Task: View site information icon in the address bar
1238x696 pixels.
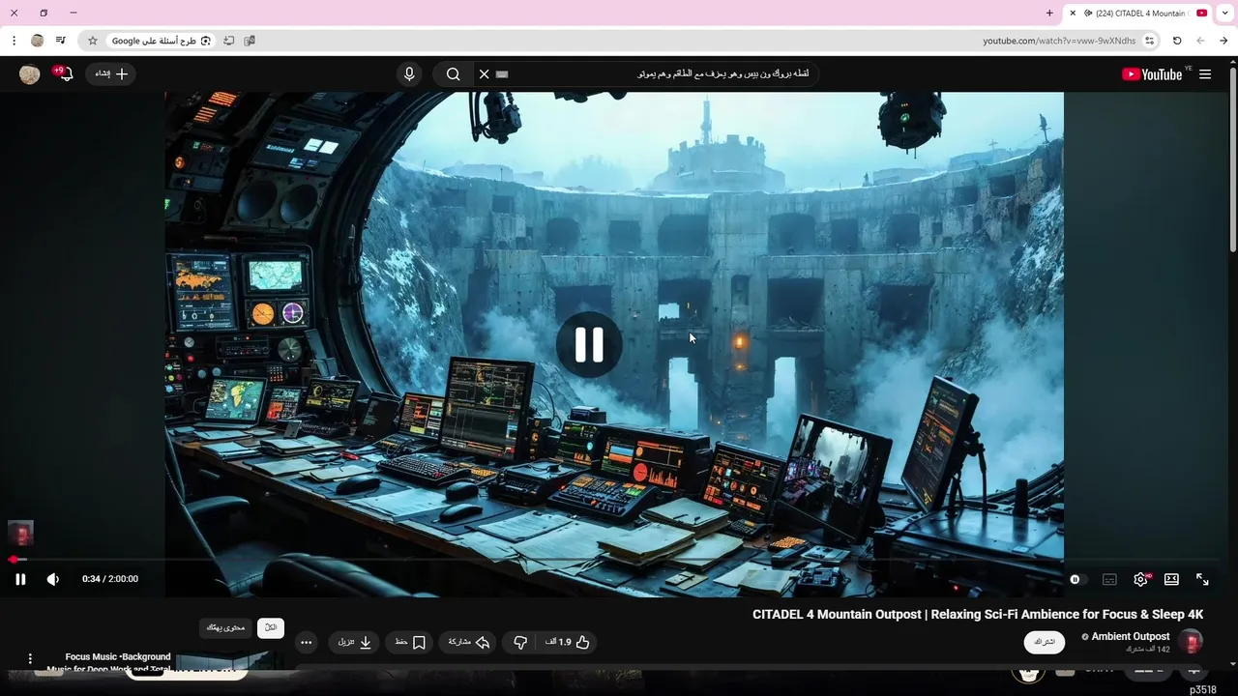Action: point(1149,41)
